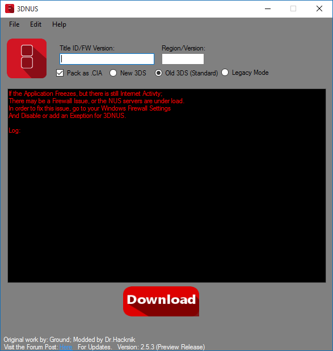The image size is (333, 351).
Task: Open the forum post Here link
Action: [x=66, y=347]
